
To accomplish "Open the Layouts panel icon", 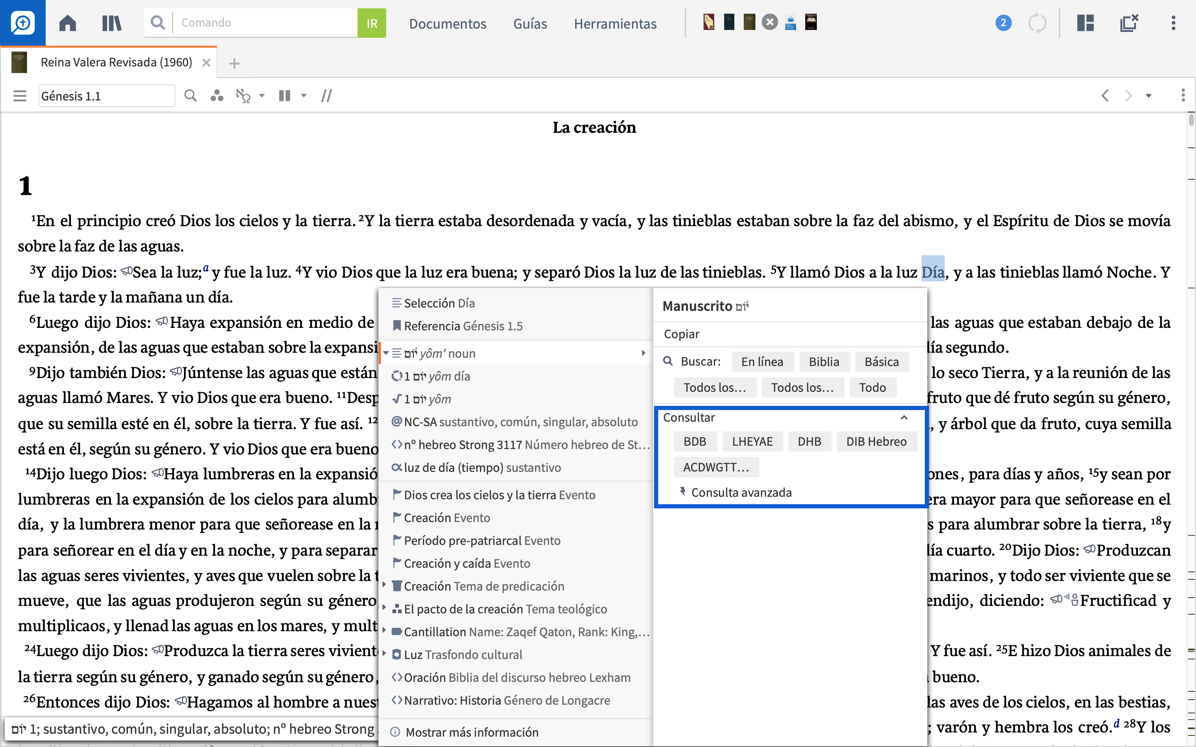I will point(1085,23).
